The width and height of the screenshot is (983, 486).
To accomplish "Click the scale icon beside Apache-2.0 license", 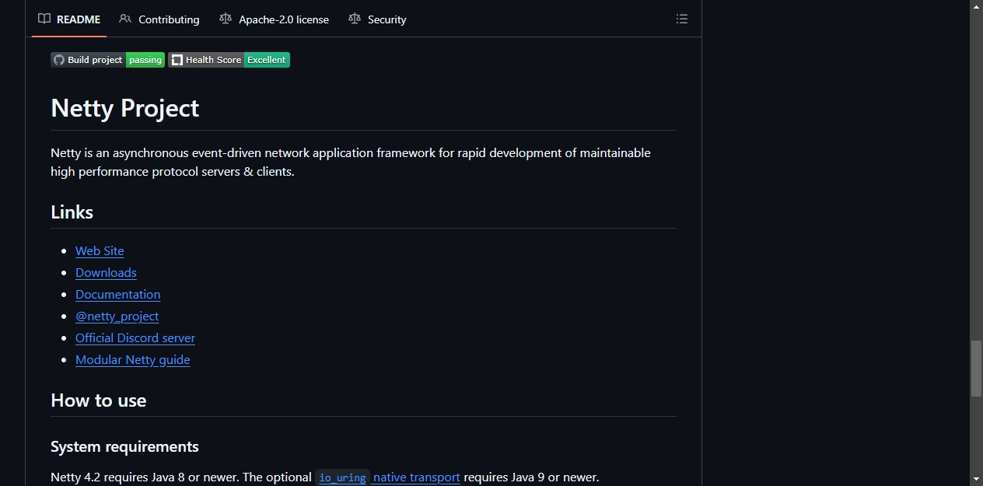I will 226,19.
